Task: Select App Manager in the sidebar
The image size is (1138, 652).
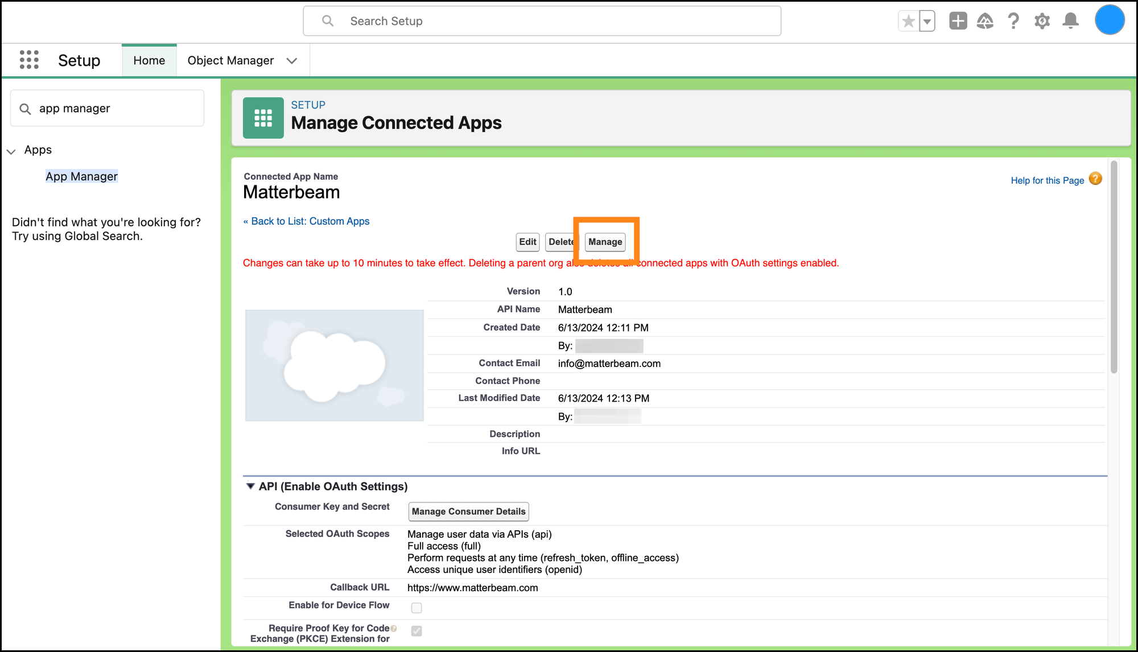Action: (81, 176)
